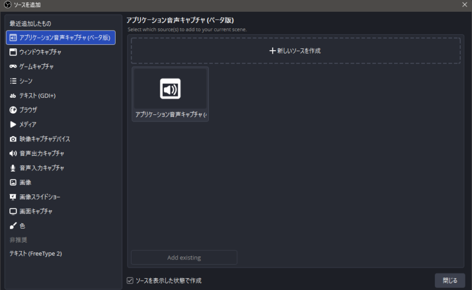
Task: Choose ブラウザ source type
Action: 61,110
